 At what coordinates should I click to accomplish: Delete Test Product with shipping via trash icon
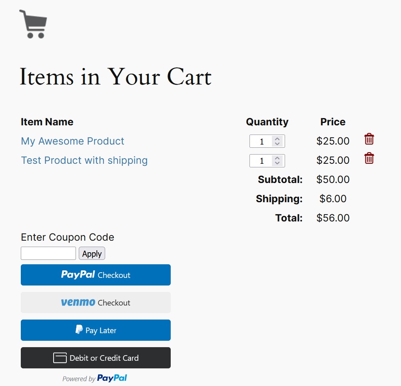point(368,158)
